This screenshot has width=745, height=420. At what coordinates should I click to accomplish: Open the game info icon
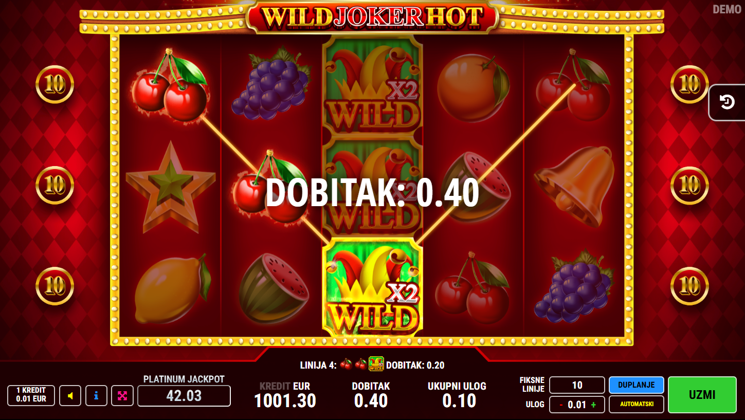[x=96, y=396]
